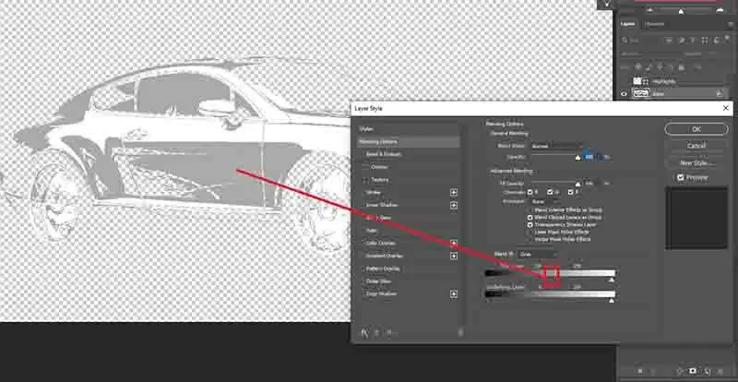Click This Layer white slider handle
Screen dimensions: 738x382
611,280
